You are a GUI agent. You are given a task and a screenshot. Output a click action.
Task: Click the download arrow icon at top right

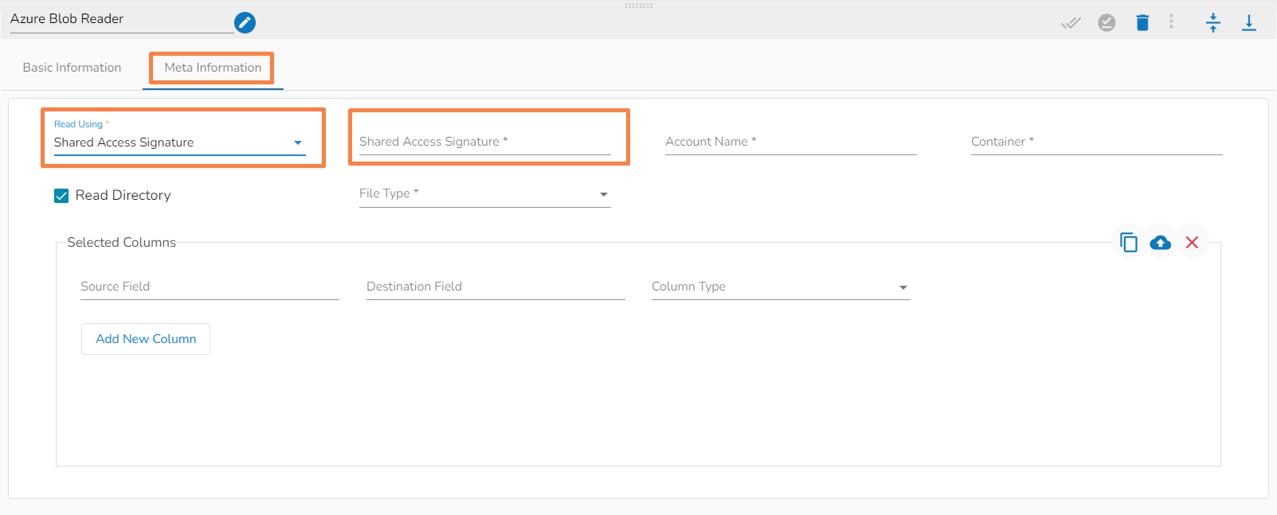[1248, 23]
